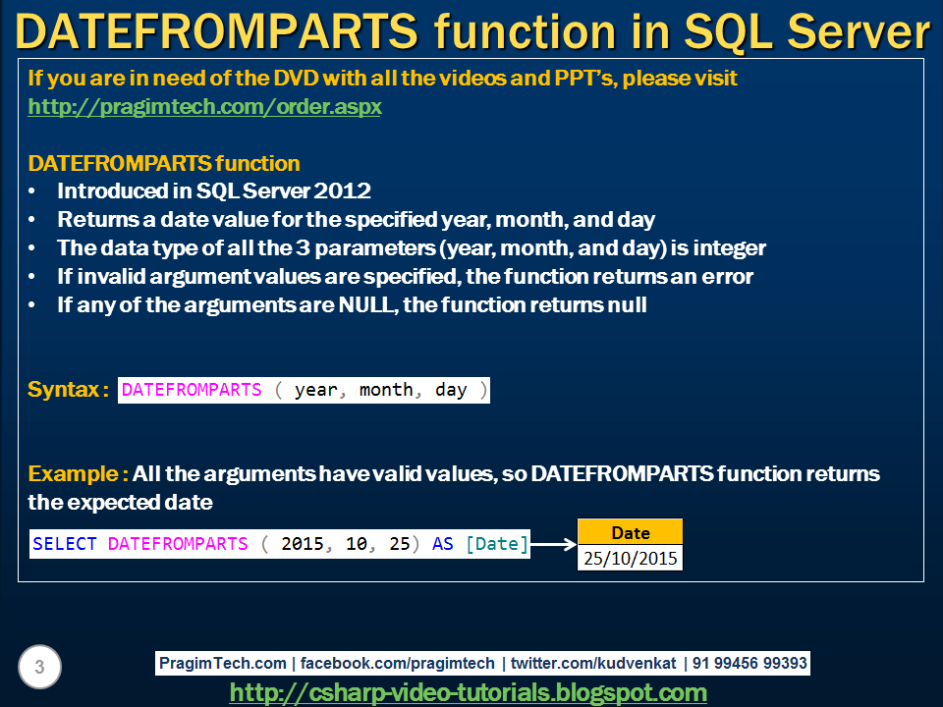The width and height of the screenshot is (943, 707).
Task: Click the bullet about 3 parameters being integer
Action: point(412,247)
